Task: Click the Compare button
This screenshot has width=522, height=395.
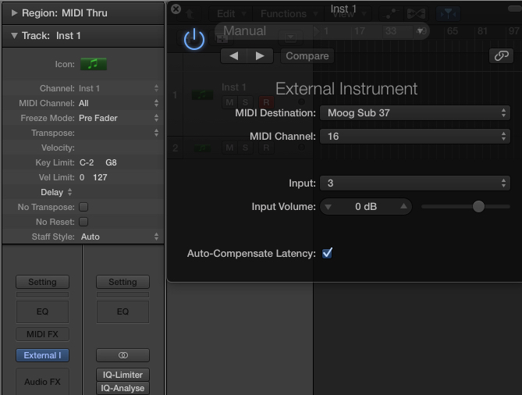Action: [x=307, y=56]
